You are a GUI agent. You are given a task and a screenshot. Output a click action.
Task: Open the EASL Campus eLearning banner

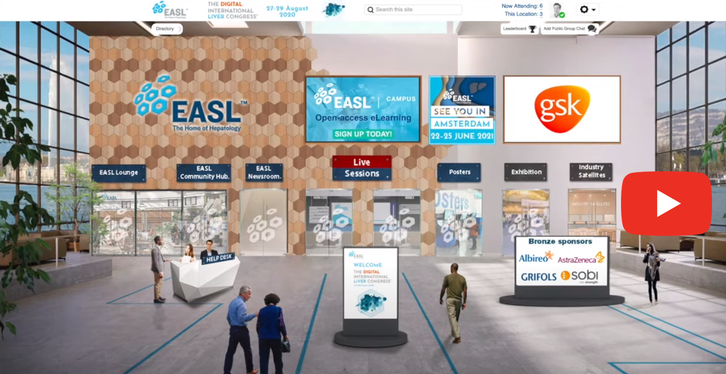point(363,110)
